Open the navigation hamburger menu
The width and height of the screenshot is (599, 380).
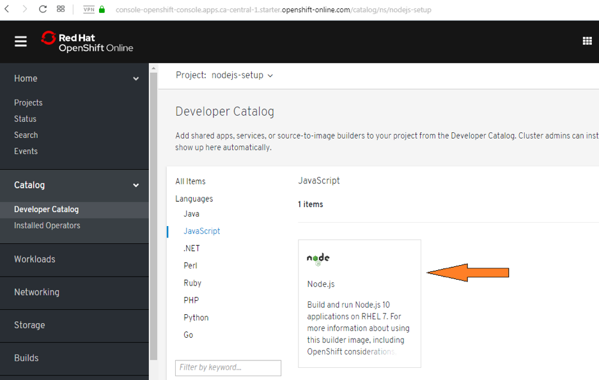(x=20, y=41)
